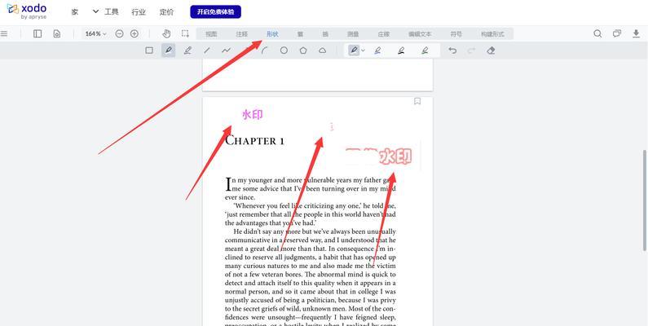Click the undo arrow icon

452,51
